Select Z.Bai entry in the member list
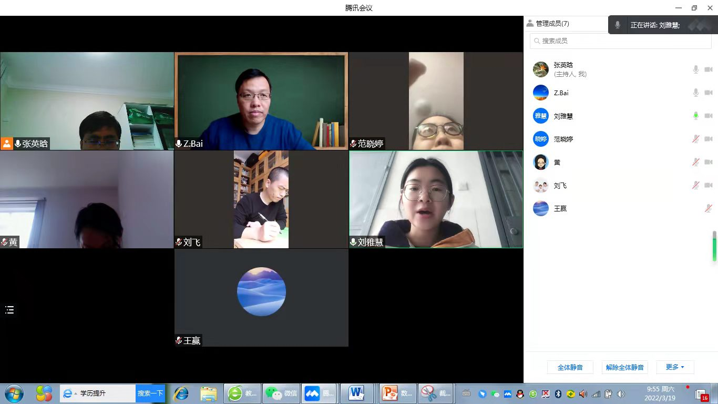The height and width of the screenshot is (404, 718). click(x=561, y=93)
